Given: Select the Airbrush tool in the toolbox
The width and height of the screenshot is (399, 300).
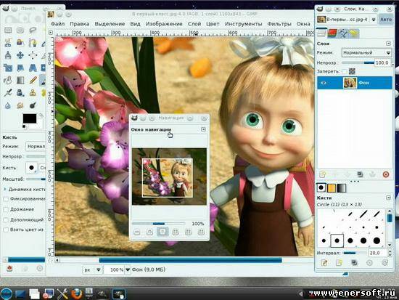Looking at the screenshot, I should pyautogui.click(x=8, y=92).
